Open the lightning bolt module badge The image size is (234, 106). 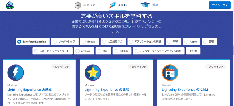pyautogui.click(x=16, y=73)
